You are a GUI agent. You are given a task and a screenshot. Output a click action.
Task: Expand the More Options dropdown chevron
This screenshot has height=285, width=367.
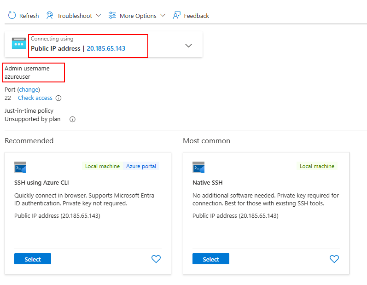163,16
